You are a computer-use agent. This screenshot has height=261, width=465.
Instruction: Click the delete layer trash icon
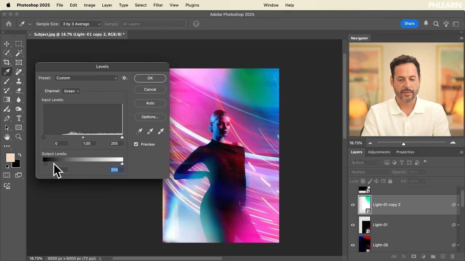(x=453, y=257)
